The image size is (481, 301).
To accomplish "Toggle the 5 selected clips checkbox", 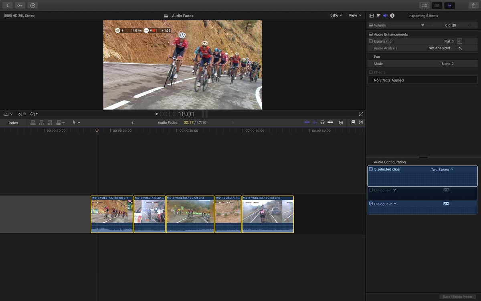I will pos(371,169).
